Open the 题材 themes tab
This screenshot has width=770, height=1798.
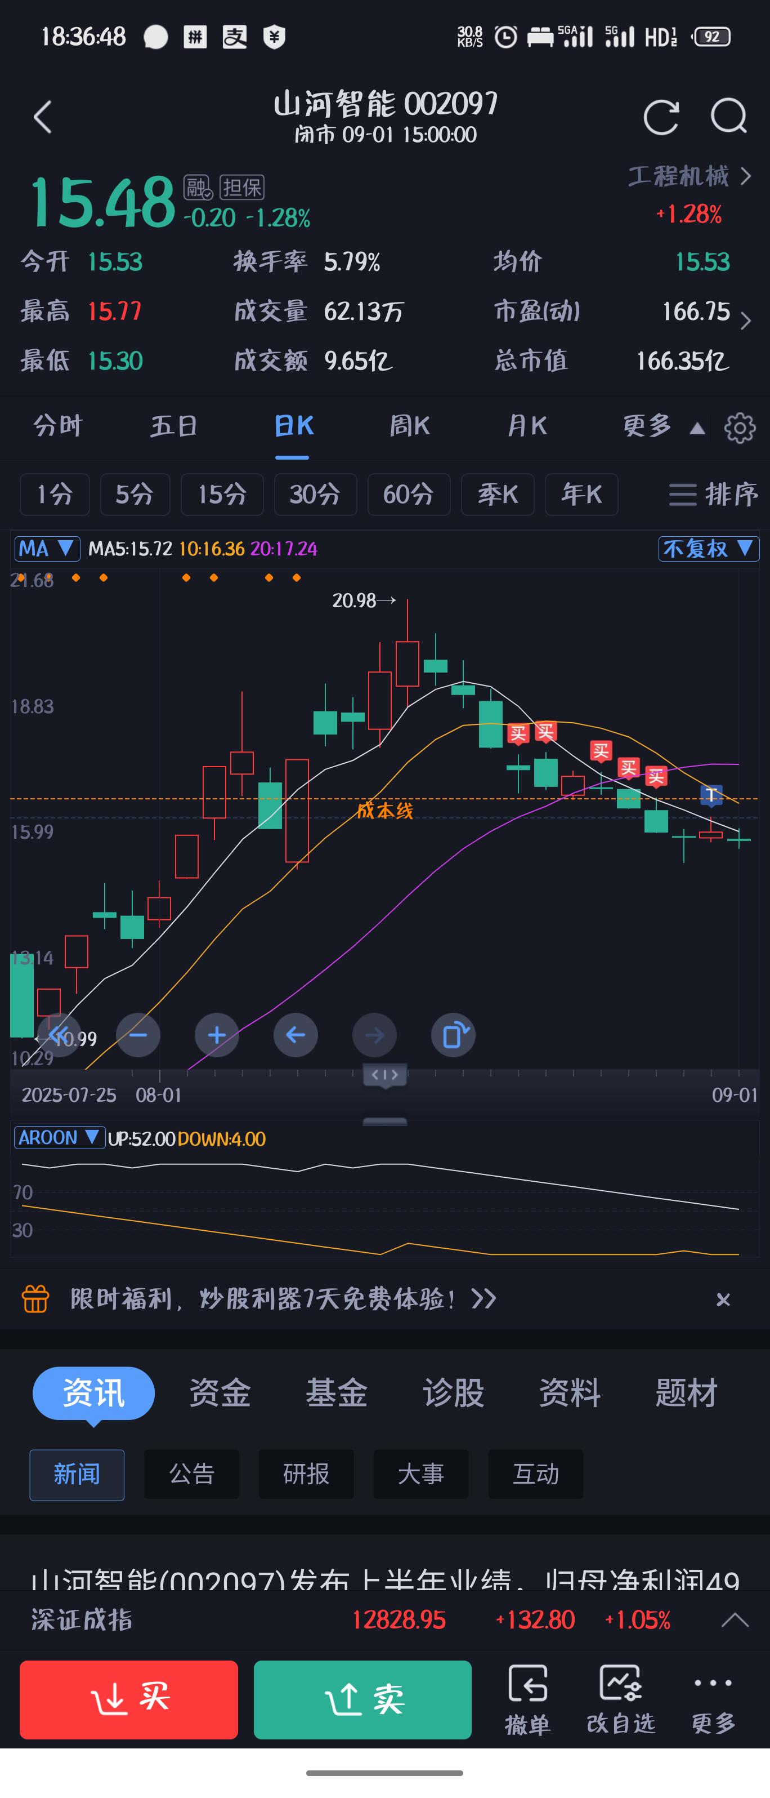tap(686, 1393)
